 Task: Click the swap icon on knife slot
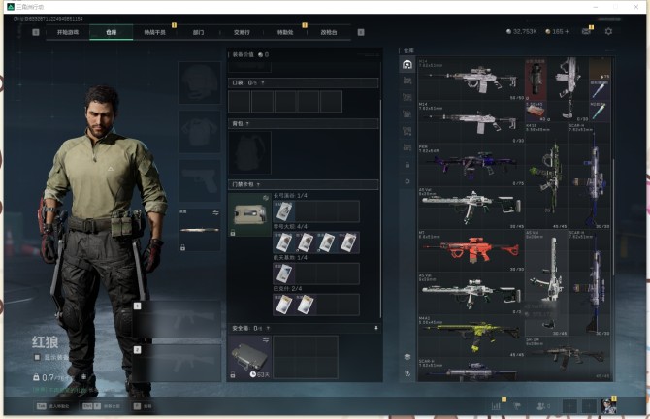[215, 212]
